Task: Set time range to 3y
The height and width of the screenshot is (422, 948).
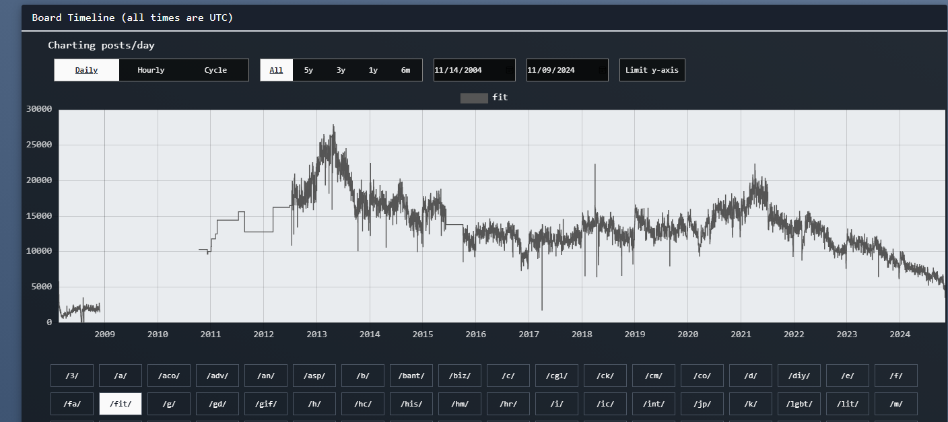Action: (x=341, y=70)
